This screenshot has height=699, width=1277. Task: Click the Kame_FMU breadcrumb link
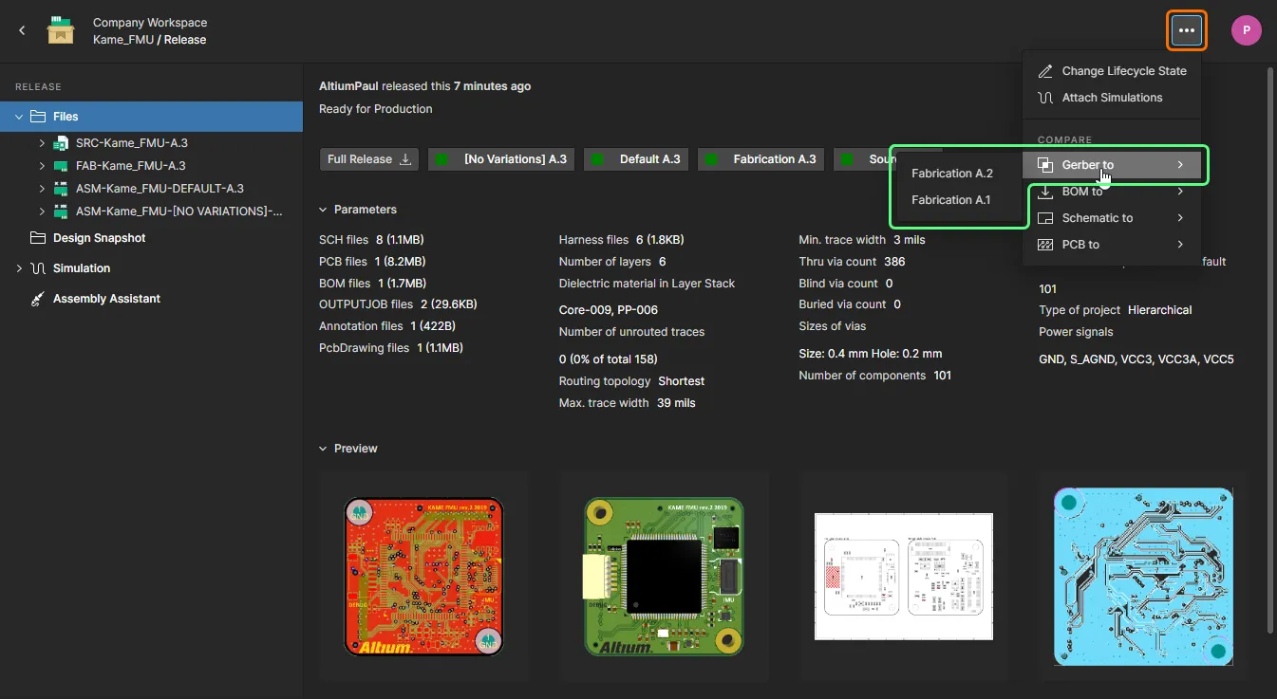tap(122, 40)
